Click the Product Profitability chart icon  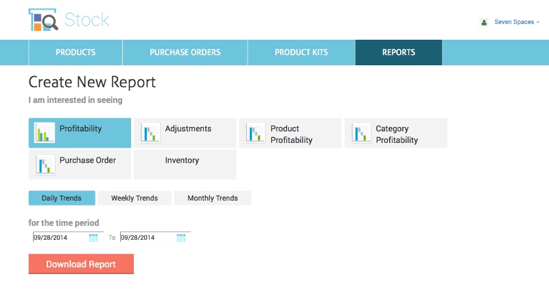[255, 133]
